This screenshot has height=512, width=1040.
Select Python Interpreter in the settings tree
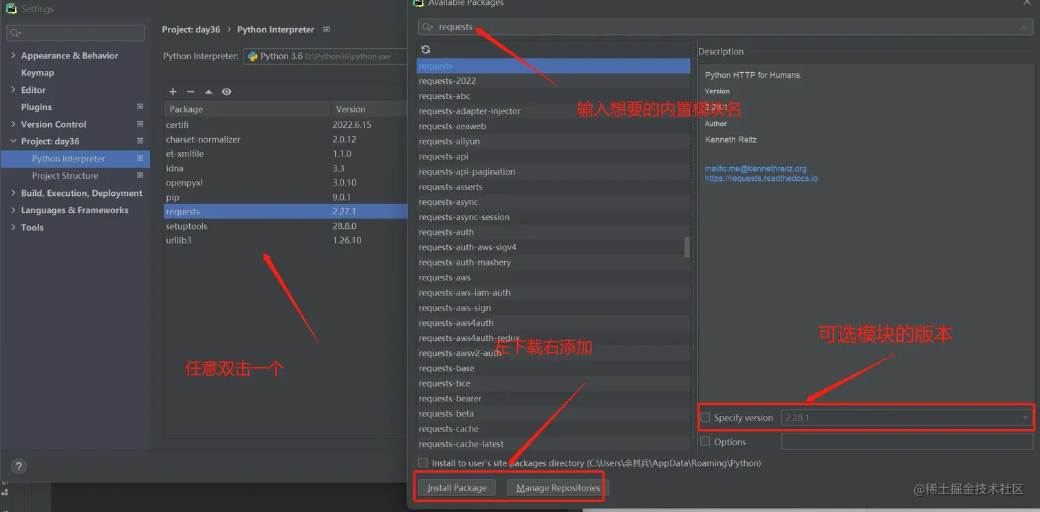[75, 159]
